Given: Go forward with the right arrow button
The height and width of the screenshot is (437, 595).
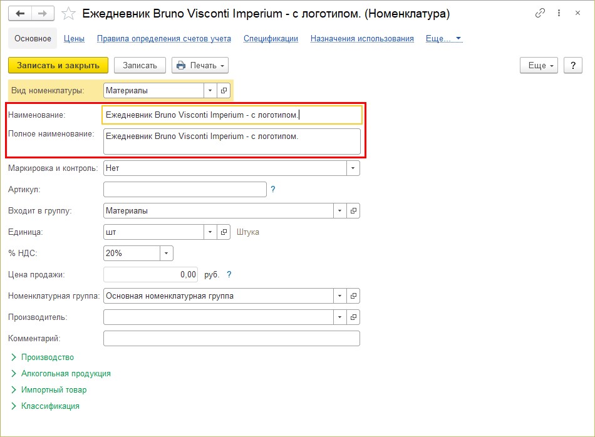Looking at the screenshot, I should click(x=43, y=14).
